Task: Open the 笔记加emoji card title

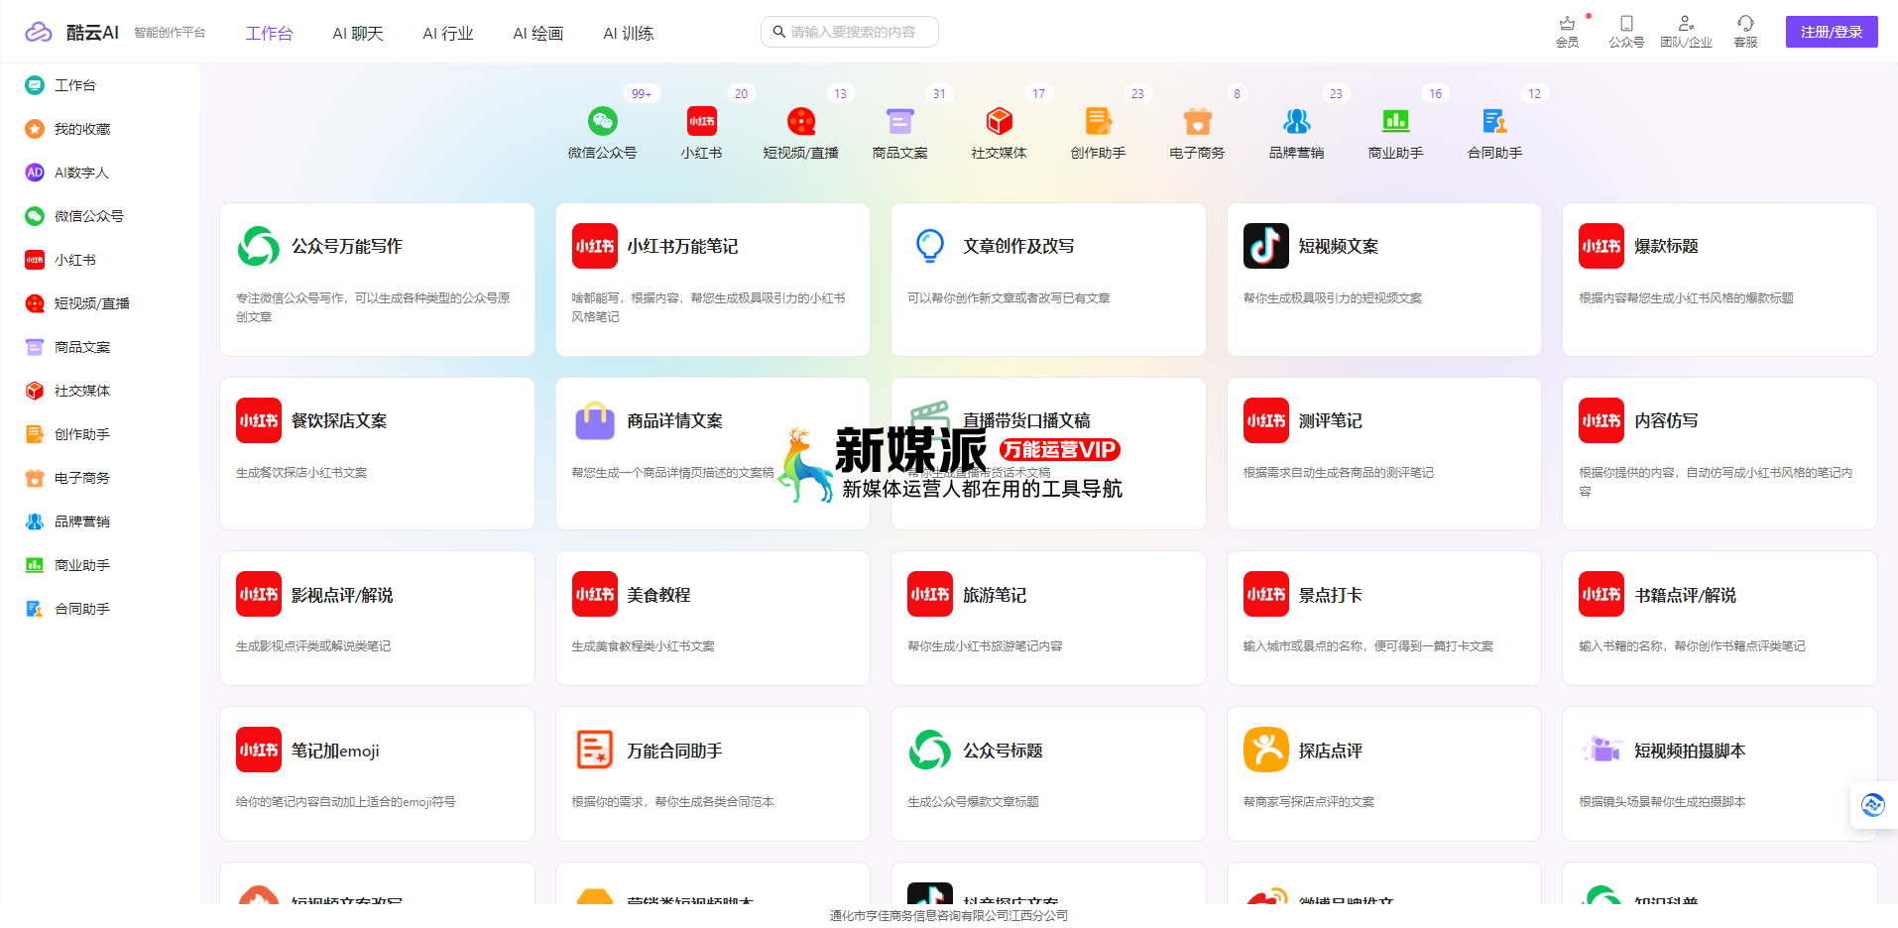Action: (x=335, y=751)
